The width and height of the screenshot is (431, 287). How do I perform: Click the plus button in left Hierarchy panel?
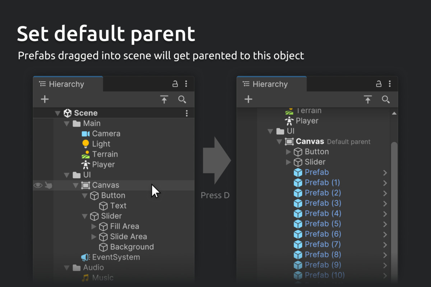[x=45, y=99]
